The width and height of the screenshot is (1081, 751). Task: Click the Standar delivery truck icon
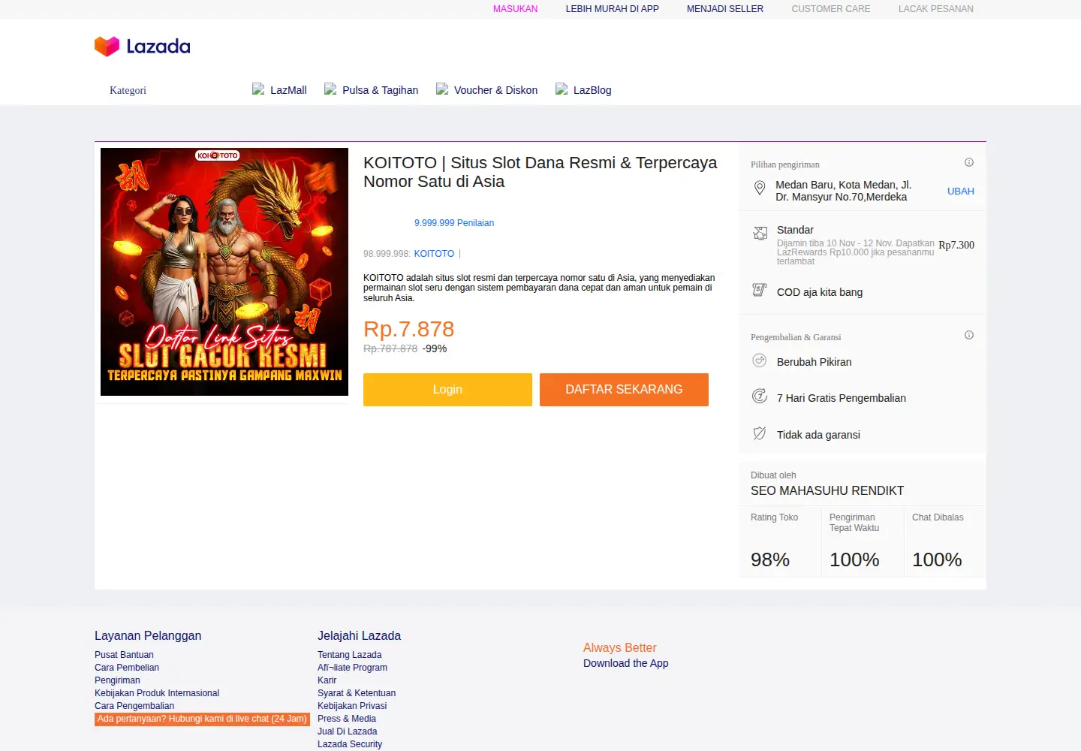click(x=760, y=233)
